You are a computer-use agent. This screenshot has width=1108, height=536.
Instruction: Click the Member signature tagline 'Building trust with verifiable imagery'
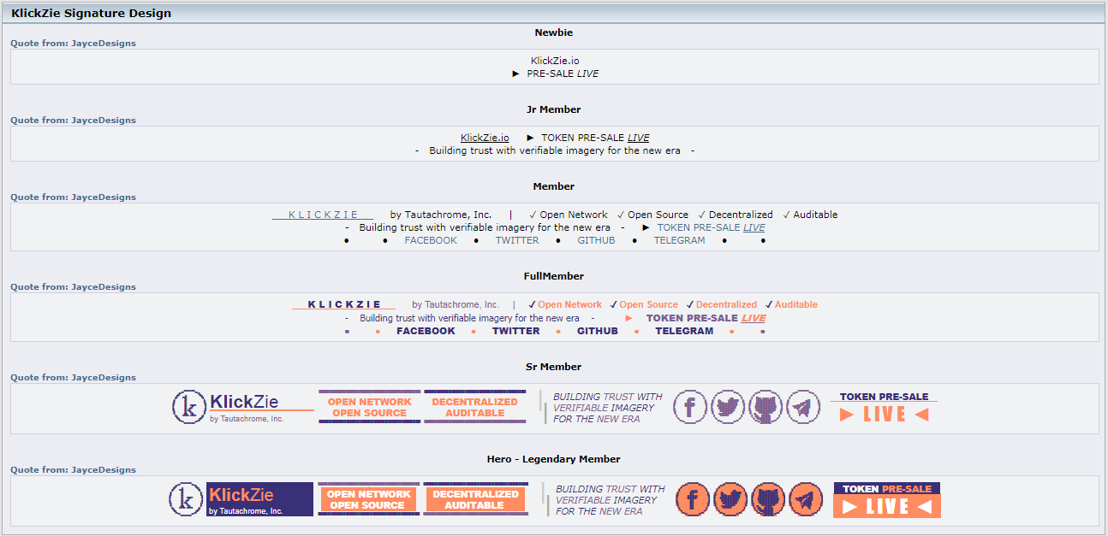point(485,227)
